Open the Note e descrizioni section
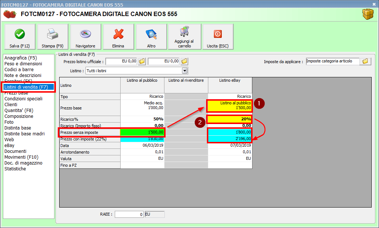Image resolution: width=379 pixels, height=228 pixels. coord(23,75)
